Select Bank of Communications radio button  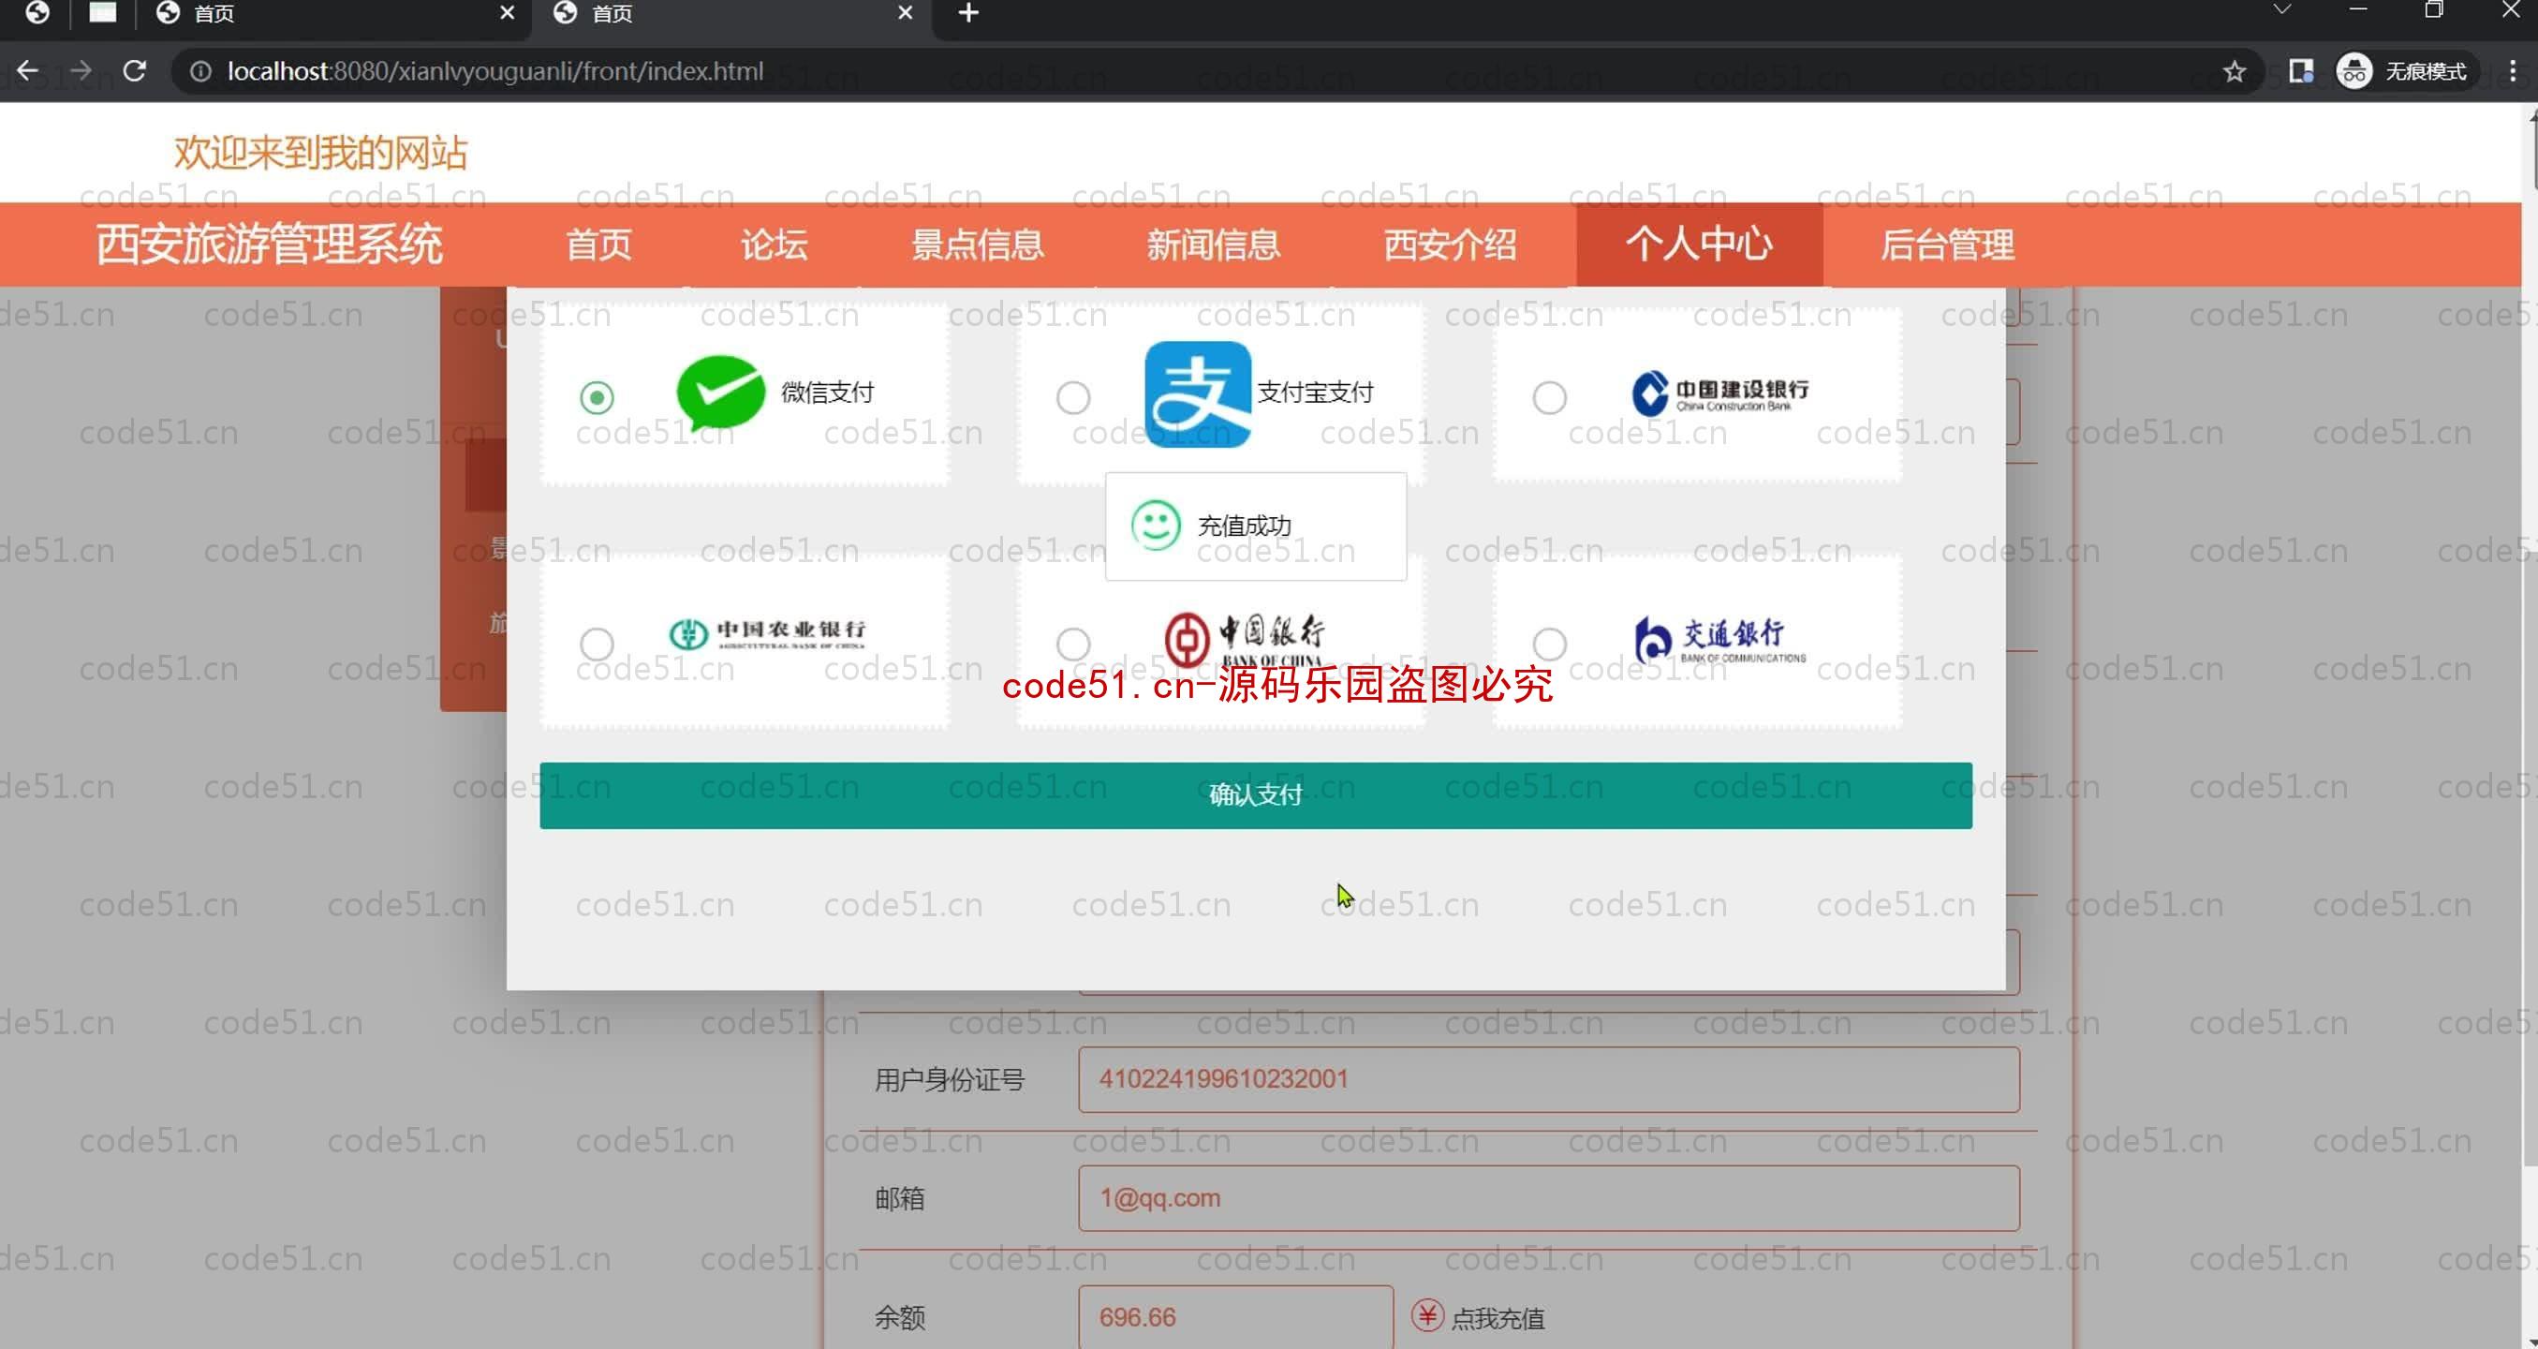pyautogui.click(x=1549, y=644)
